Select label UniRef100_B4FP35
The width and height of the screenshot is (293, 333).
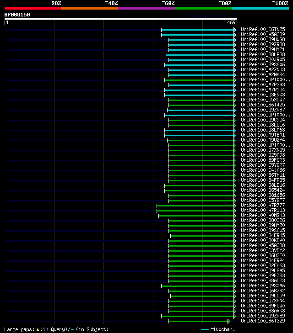263,180
